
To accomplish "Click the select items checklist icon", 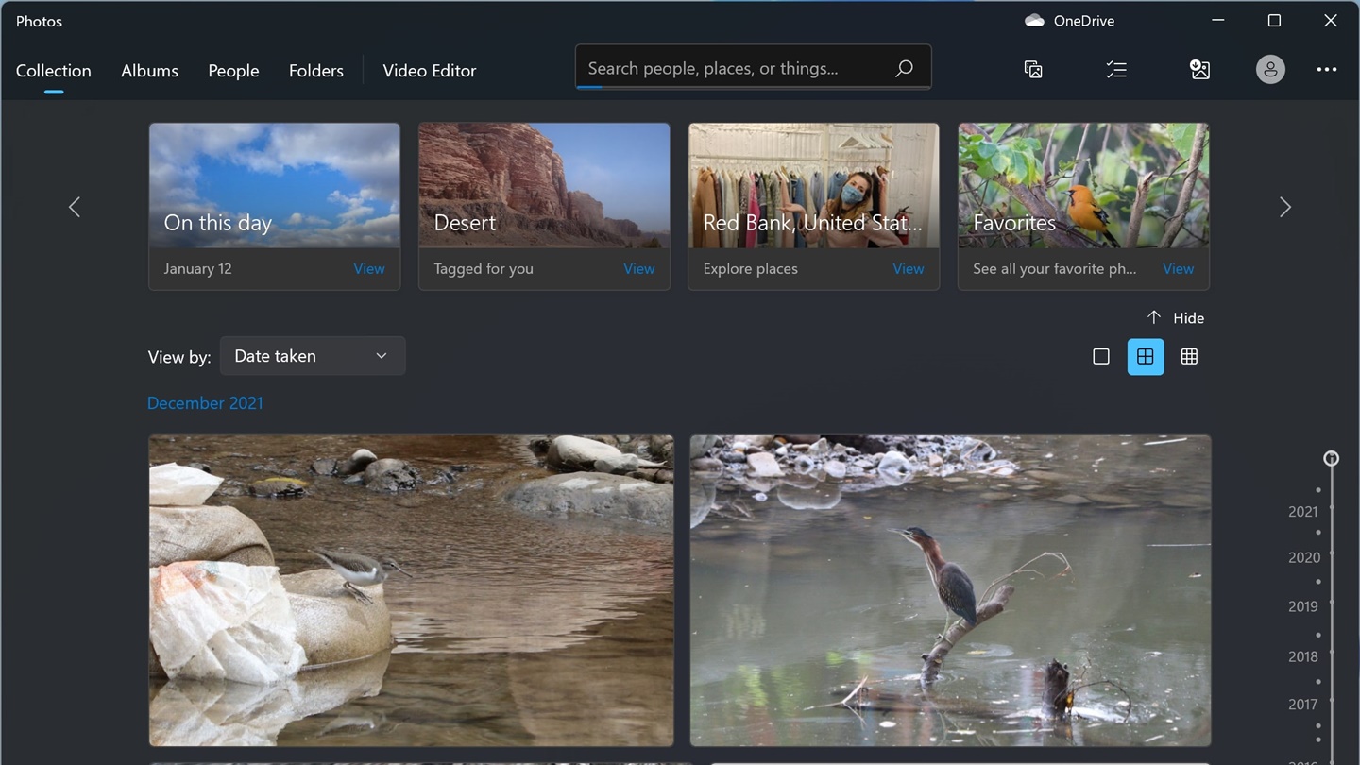I will coord(1116,69).
